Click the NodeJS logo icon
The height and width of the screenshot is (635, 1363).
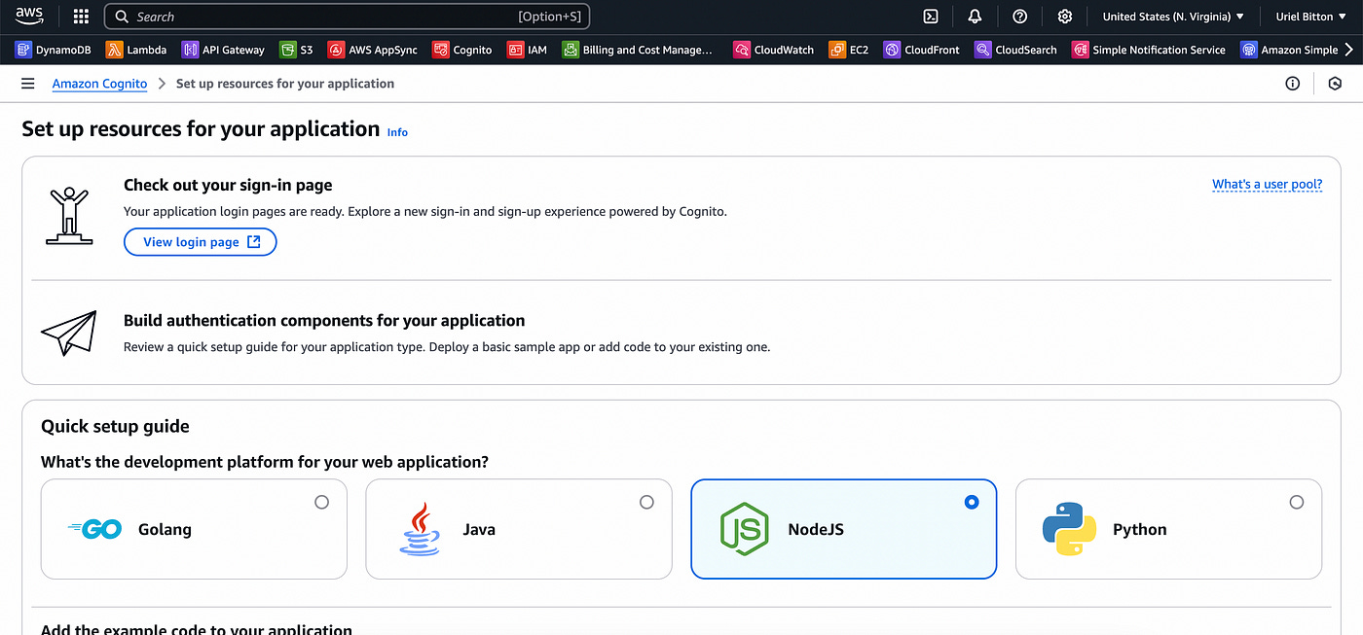(745, 529)
